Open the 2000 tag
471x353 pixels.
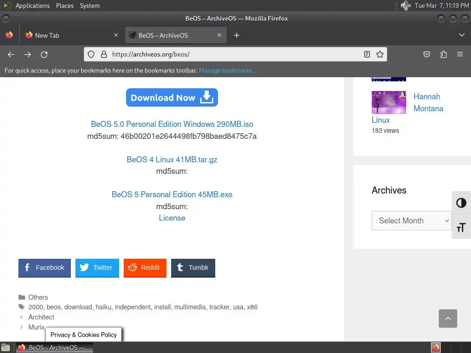coord(36,307)
